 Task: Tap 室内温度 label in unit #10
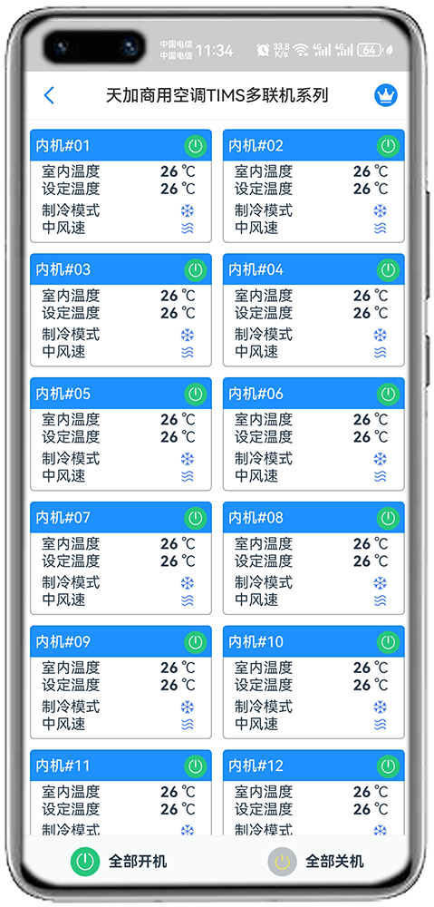click(264, 668)
